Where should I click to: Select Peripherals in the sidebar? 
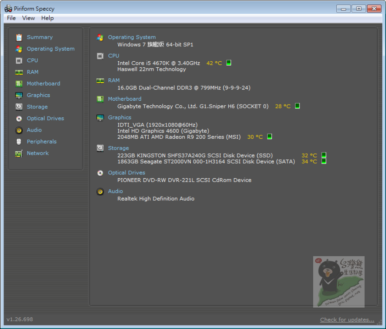point(42,141)
